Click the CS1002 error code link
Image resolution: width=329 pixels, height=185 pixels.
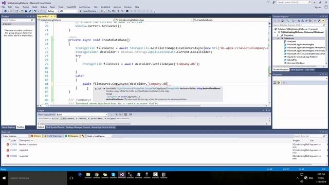pos(14,150)
